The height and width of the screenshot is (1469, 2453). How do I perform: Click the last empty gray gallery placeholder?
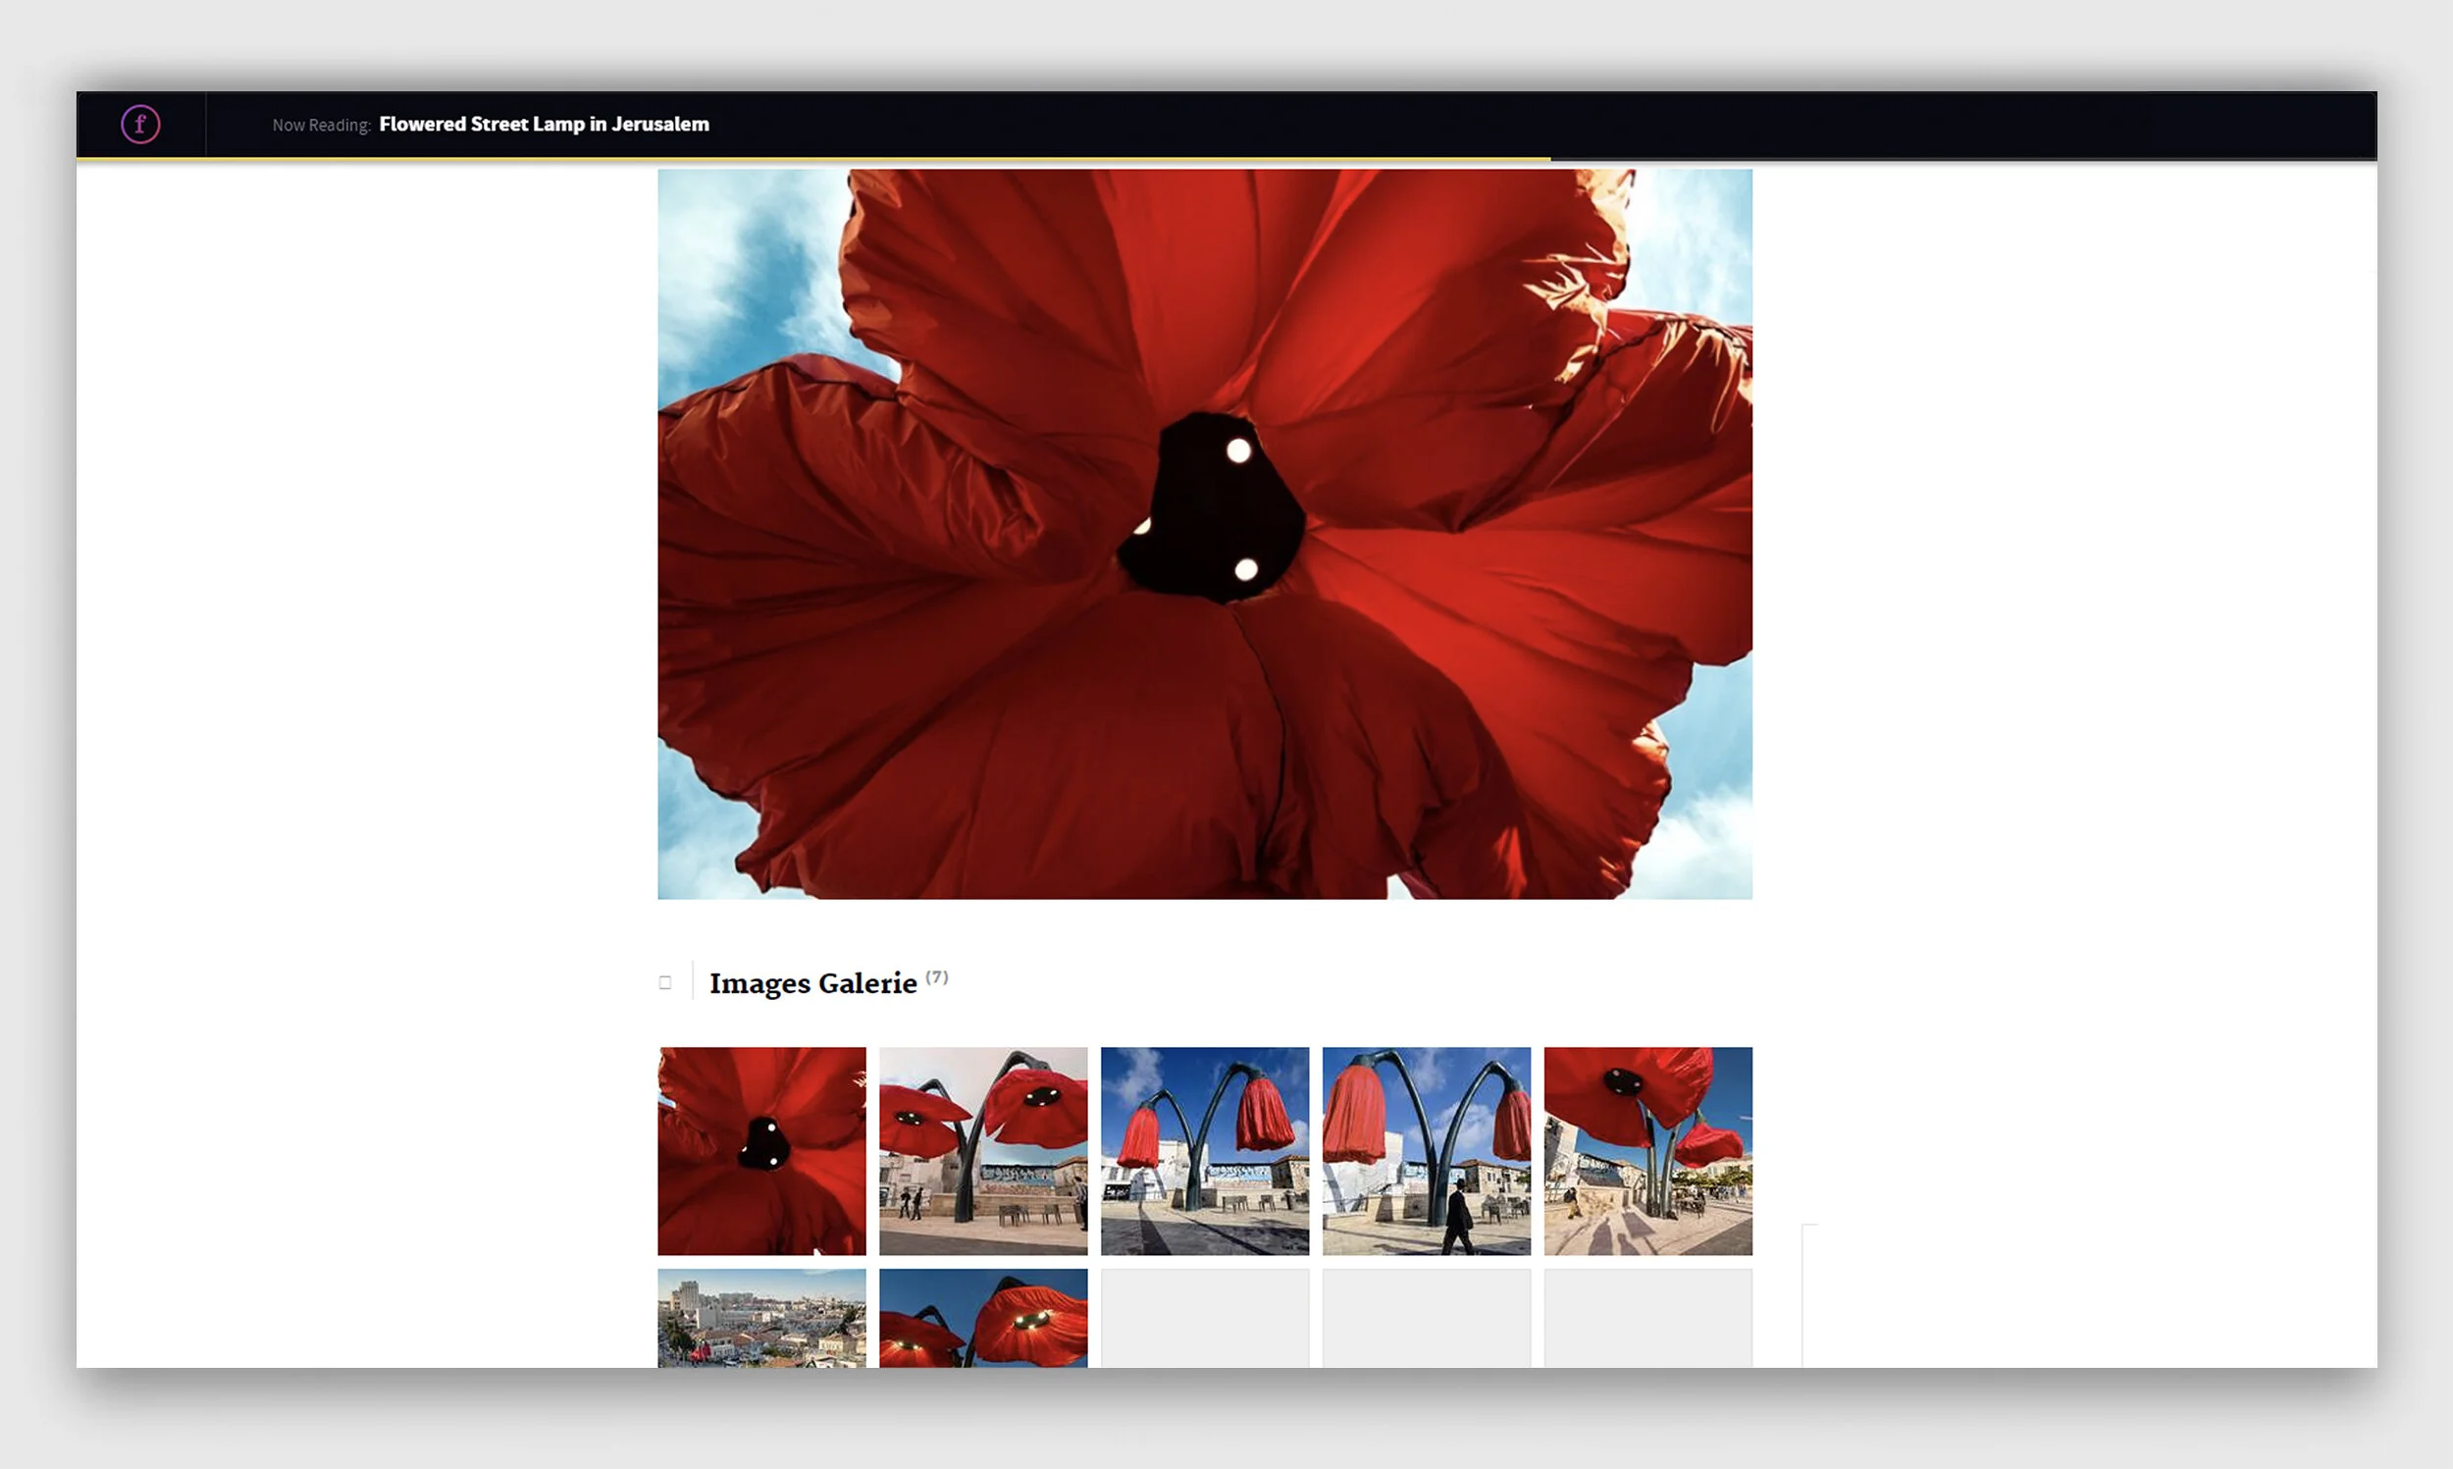click(1647, 1317)
